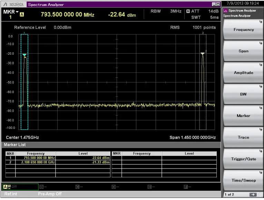
Task: Expand the MKR dropdown arrow
Action: [x=17, y=12]
